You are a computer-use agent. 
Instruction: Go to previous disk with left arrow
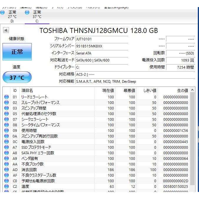point(6,30)
